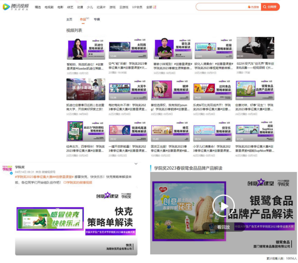Open the 毓婷策略单解读 video thumbnail
The width and height of the screenshot is (298, 263).
click(x=171, y=89)
